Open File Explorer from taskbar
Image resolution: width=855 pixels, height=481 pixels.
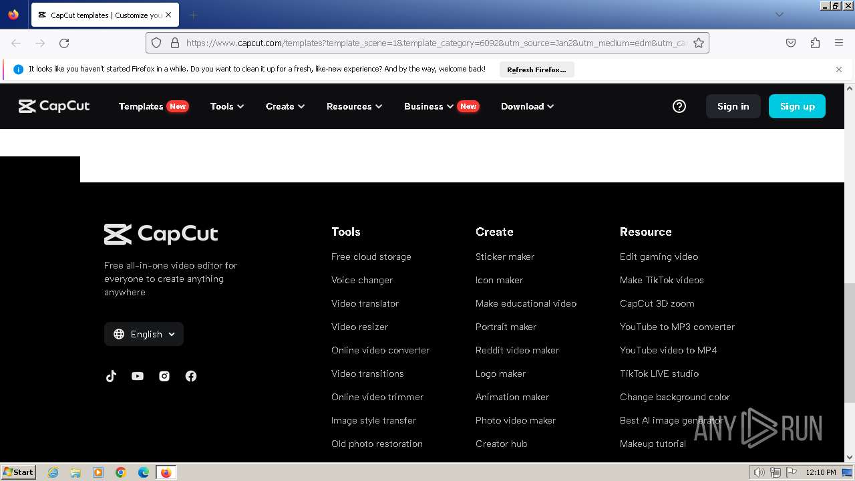(75, 472)
